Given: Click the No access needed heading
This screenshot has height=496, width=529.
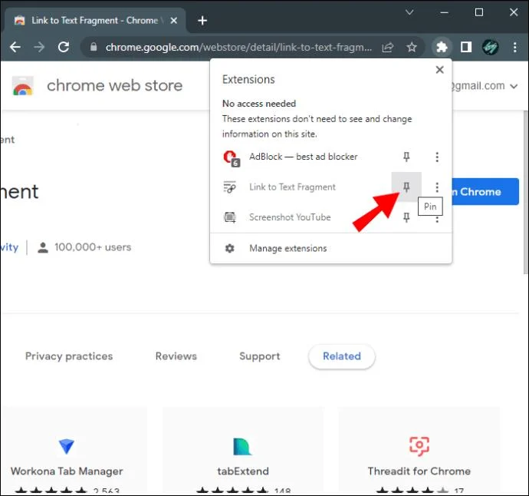Looking at the screenshot, I should pyautogui.click(x=259, y=104).
